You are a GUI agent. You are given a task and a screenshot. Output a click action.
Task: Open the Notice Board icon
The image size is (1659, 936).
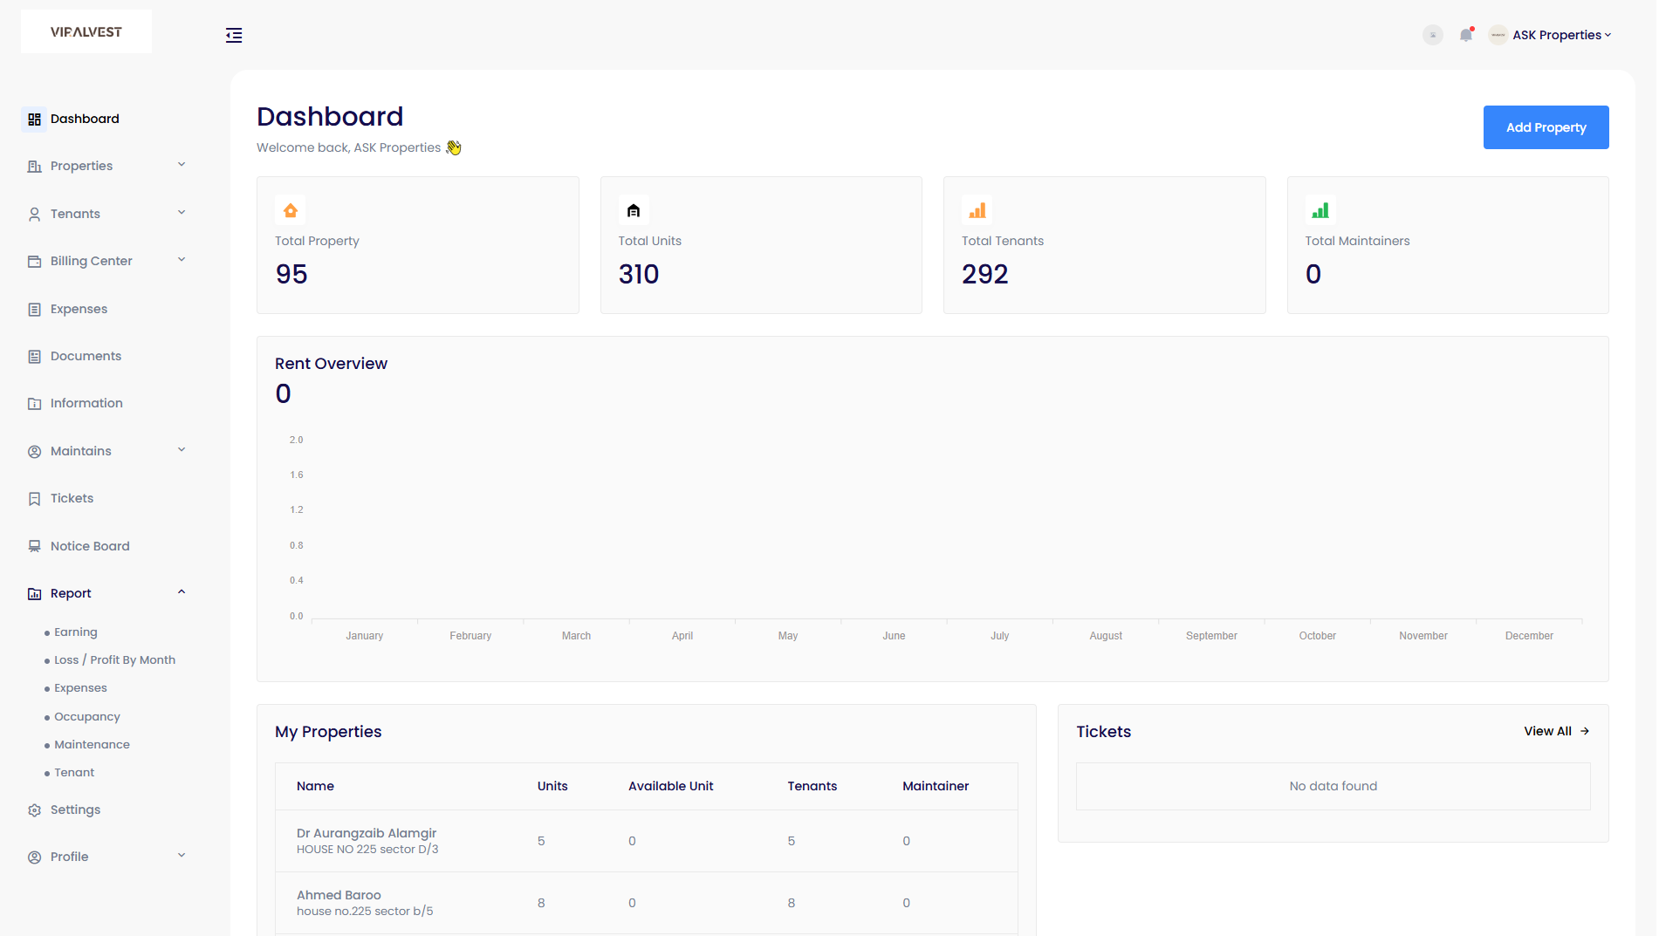34,545
